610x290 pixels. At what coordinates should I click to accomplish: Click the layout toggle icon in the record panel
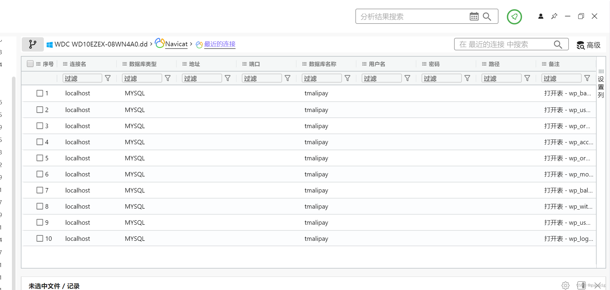581,285
